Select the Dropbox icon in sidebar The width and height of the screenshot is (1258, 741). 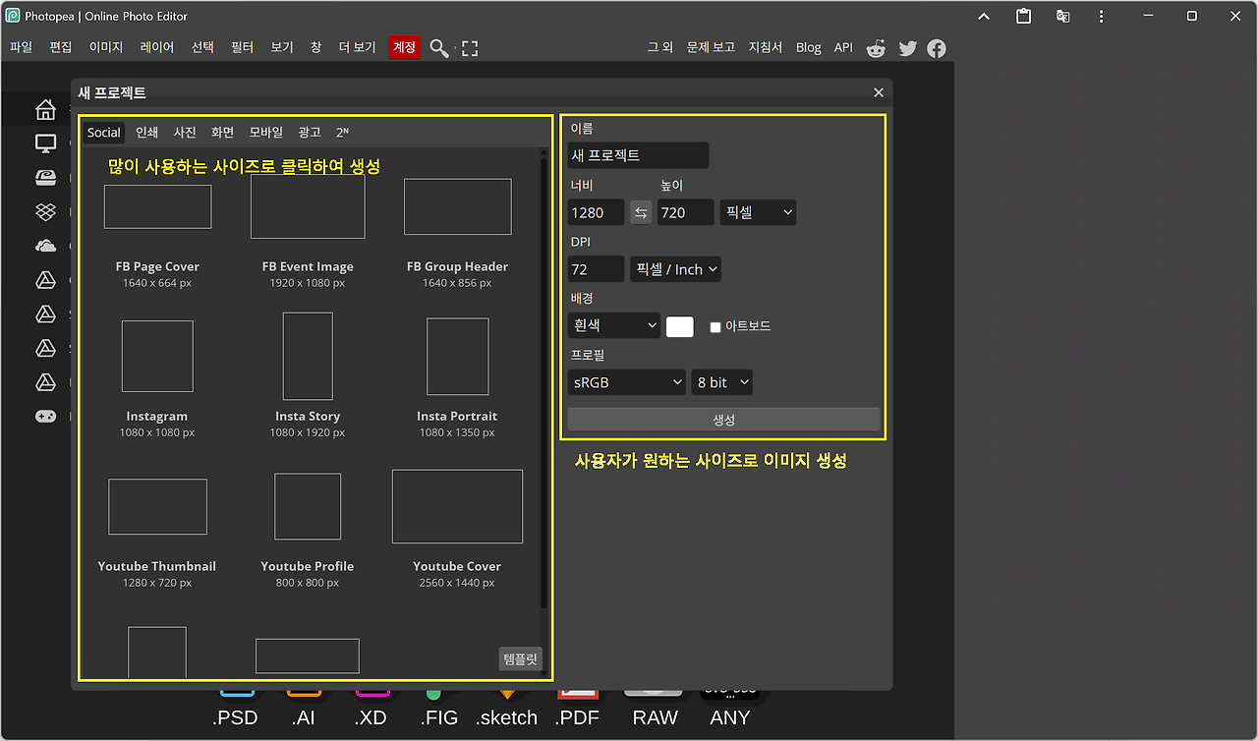45,211
